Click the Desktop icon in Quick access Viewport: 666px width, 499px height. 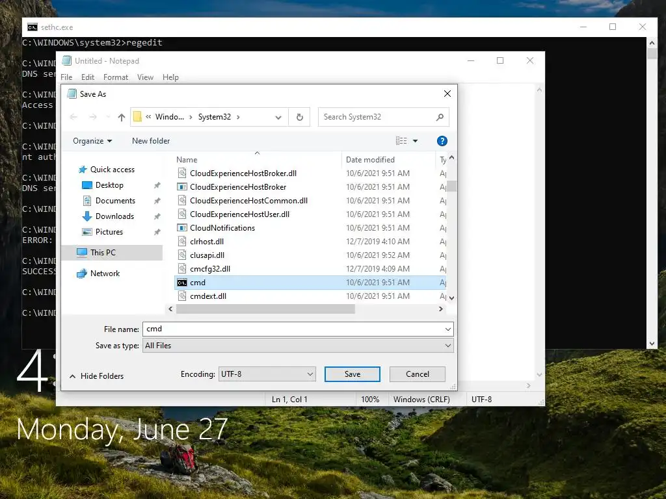click(x=87, y=185)
